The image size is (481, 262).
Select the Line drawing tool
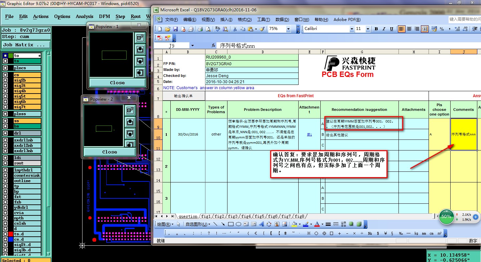point(215,224)
